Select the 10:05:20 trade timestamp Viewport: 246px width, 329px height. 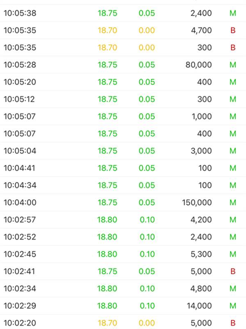coord(20,82)
